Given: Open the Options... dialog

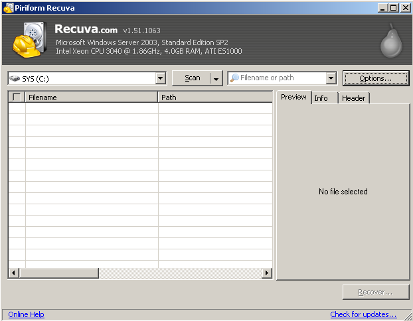Looking at the screenshot, I should click(x=375, y=78).
